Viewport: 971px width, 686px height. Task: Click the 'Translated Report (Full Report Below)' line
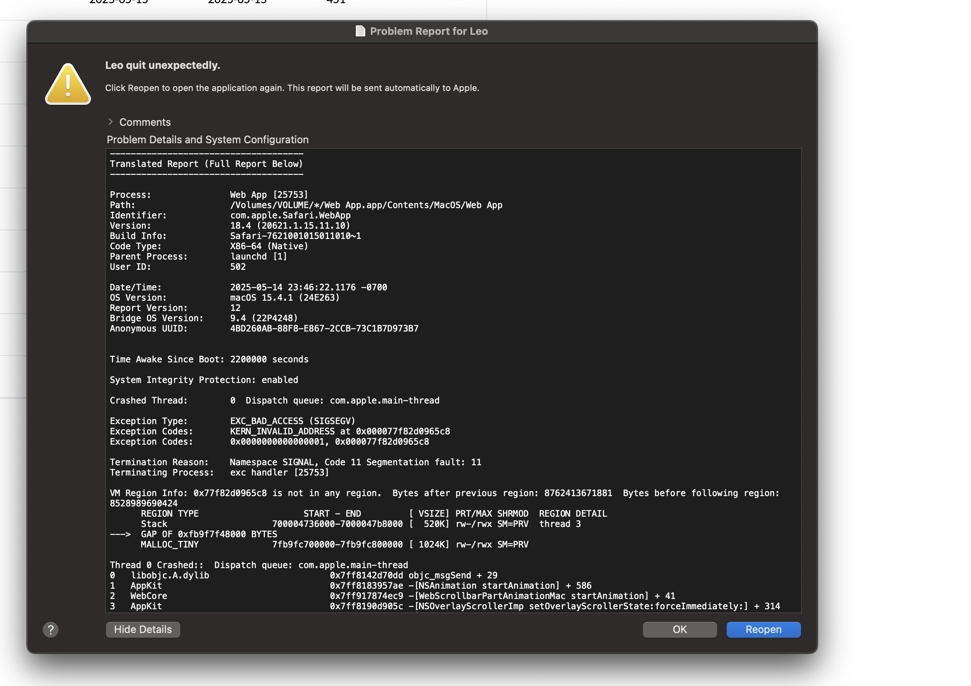click(206, 164)
